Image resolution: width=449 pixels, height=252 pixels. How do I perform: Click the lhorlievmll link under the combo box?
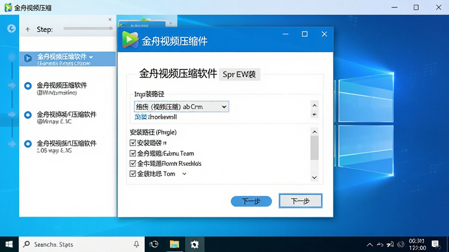pyautogui.click(x=156, y=117)
